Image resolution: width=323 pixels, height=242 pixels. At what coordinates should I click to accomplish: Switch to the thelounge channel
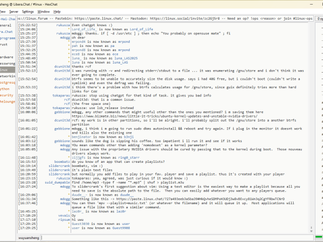tap(8, 101)
